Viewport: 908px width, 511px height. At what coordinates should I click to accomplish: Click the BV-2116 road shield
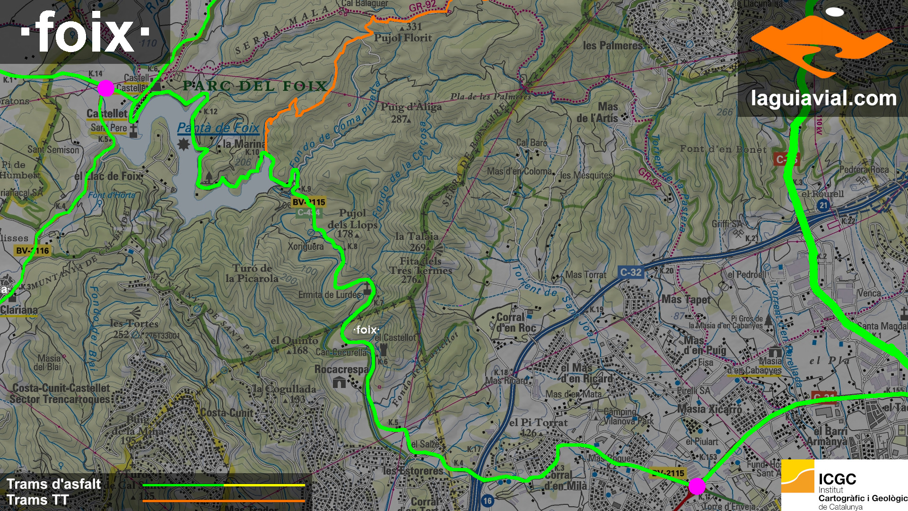[33, 251]
